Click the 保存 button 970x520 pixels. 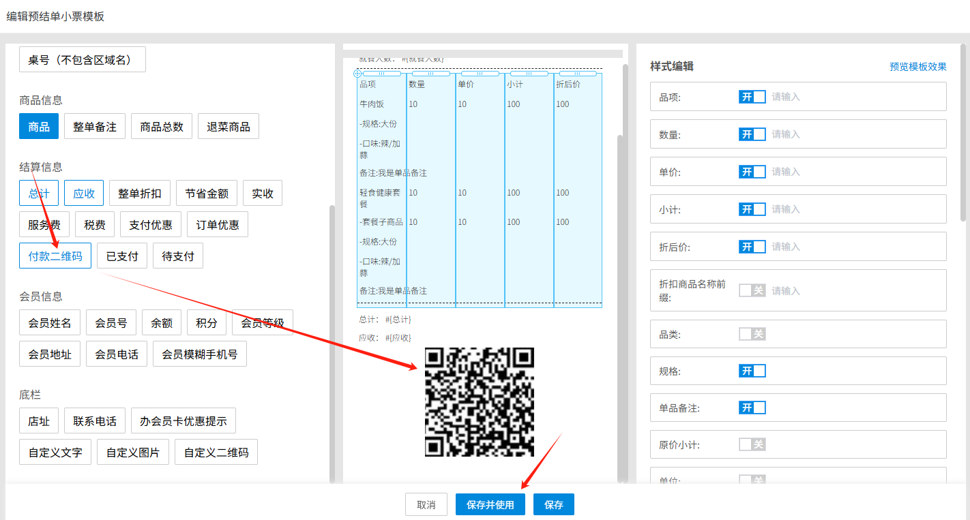554,505
